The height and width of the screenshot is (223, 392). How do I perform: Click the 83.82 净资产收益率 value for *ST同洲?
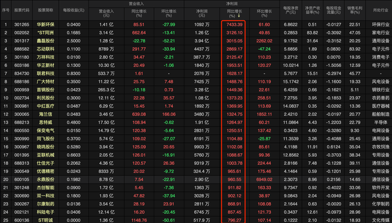[x=312, y=32]
